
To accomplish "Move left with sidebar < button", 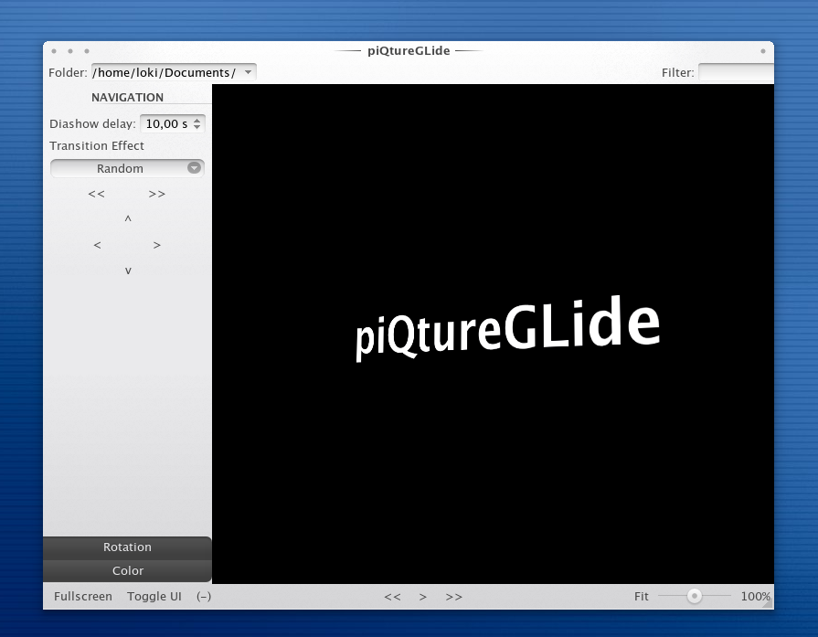I will click(97, 245).
